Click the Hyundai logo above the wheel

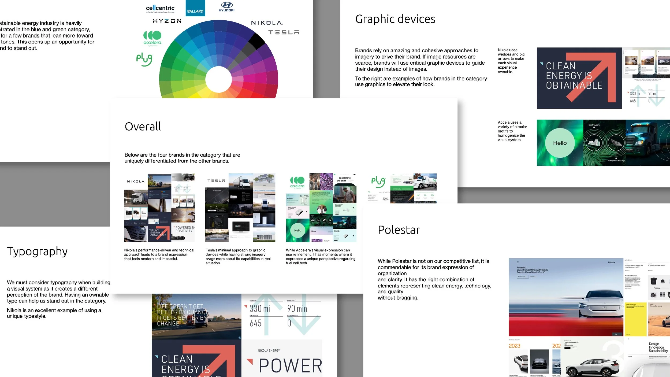click(x=226, y=7)
